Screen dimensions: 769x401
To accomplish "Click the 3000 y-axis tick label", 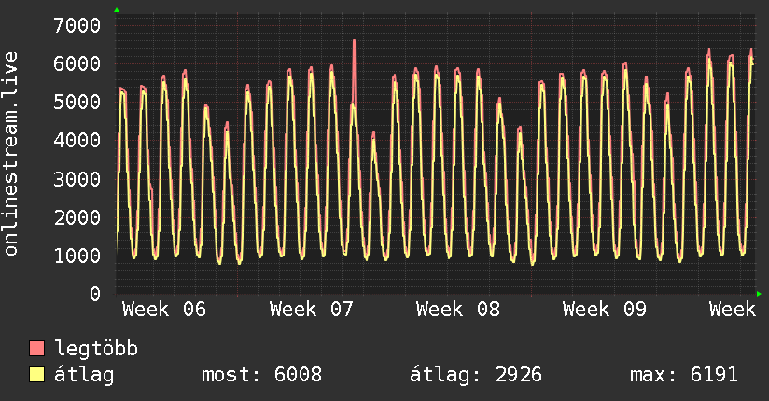I will [x=77, y=179].
